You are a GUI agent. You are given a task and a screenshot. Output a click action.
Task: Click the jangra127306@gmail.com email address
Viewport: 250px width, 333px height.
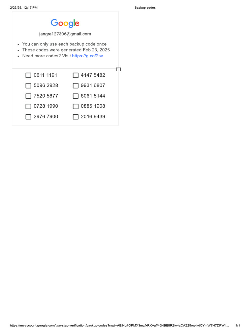coord(65,34)
